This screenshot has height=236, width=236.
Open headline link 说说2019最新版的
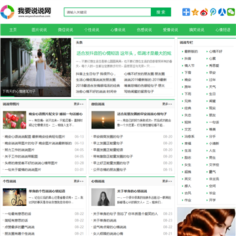(146, 80)
